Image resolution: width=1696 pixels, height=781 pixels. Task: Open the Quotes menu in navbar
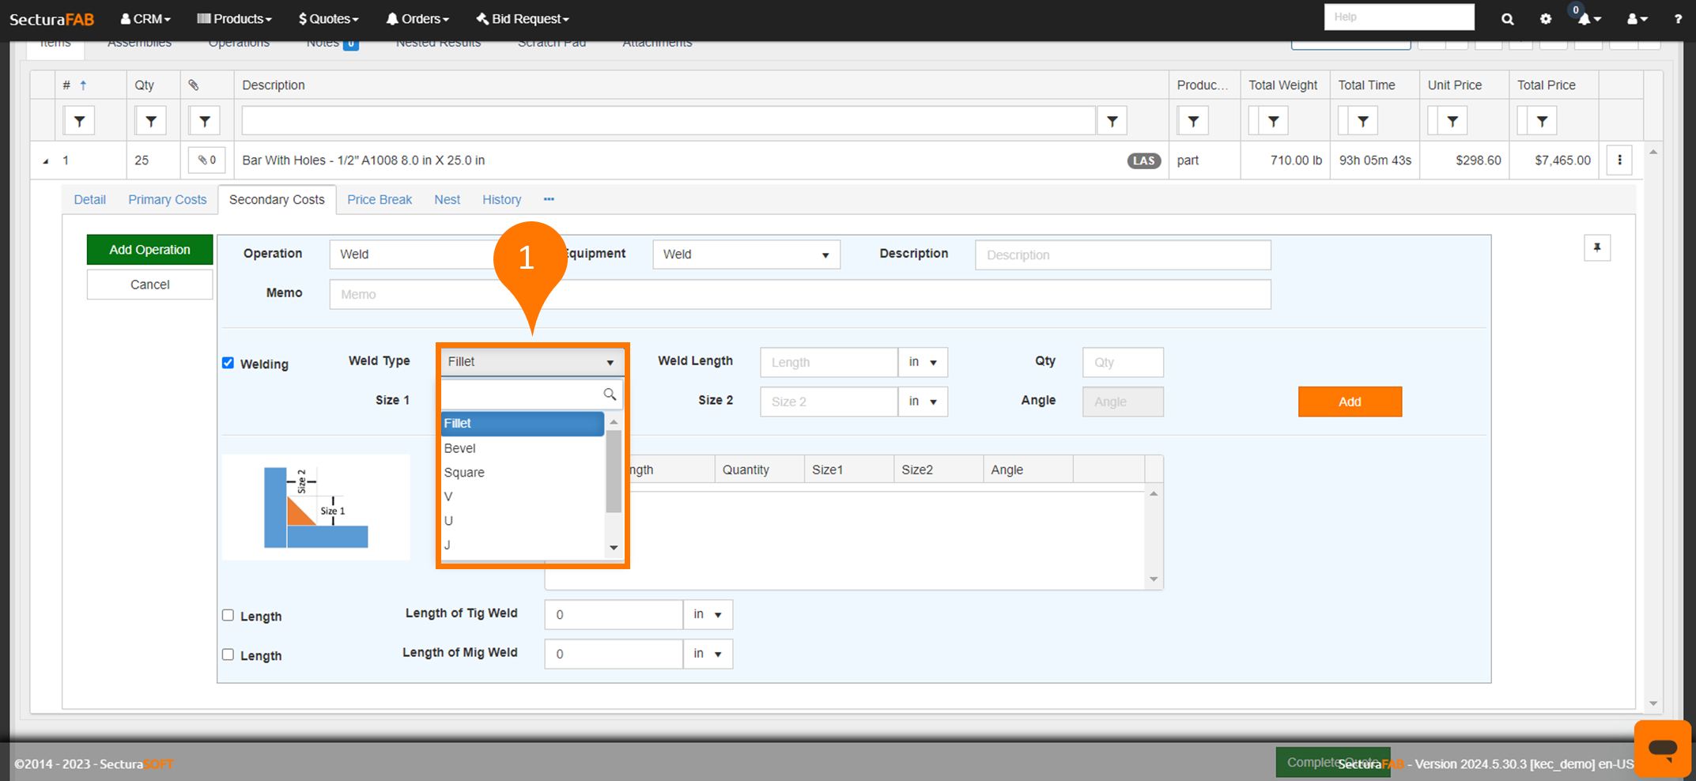click(x=328, y=19)
